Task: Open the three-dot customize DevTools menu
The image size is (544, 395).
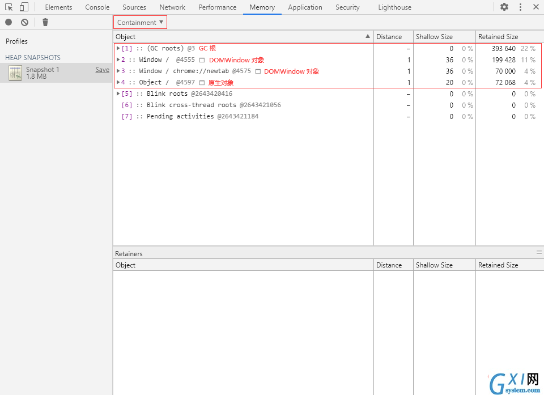Action: [x=520, y=7]
